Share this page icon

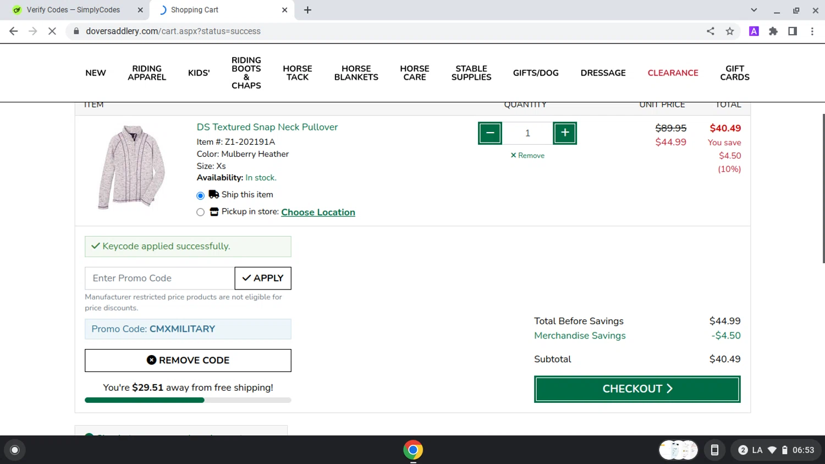[x=711, y=31]
